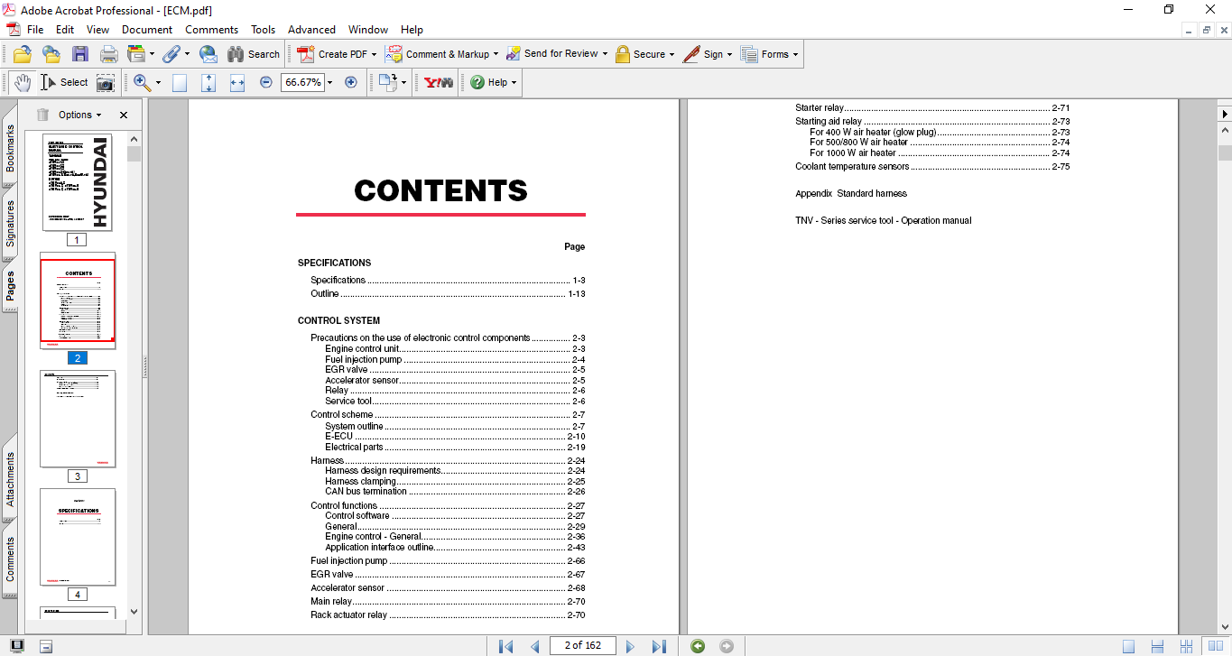
Task: Switch to the Bookmarks tab
Action: tap(10, 148)
